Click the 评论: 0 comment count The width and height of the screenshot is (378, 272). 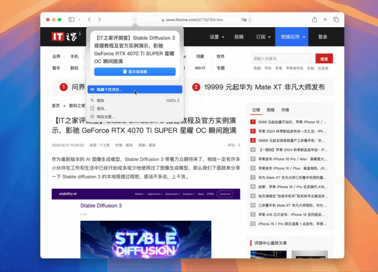234,145
